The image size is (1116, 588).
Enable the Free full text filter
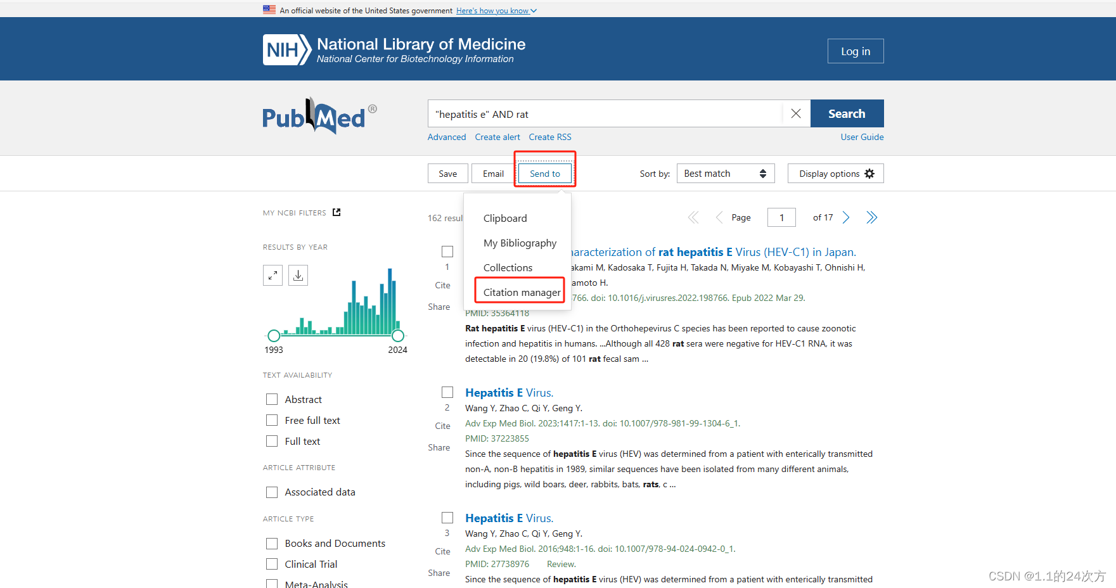tap(272, 420)
